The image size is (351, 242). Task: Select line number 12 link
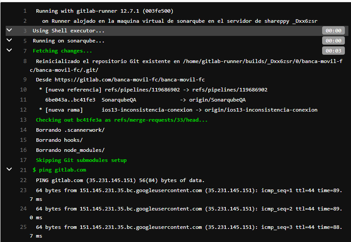[24, 110]
